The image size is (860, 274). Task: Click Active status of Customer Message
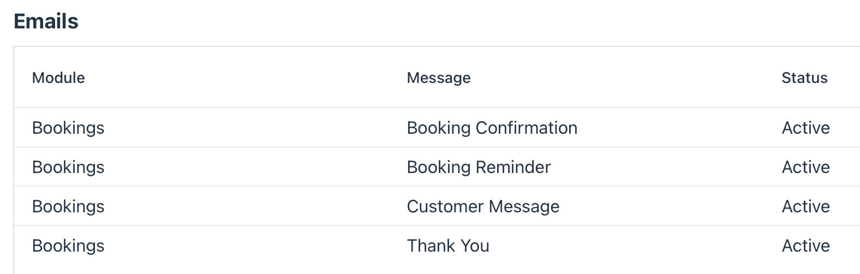pos(806,206)
